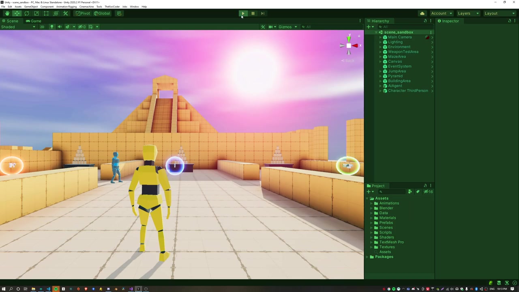This screenshot has width=519, height=292.
Task: Open the Layers dropdown
Action: (x=468, y=13)
